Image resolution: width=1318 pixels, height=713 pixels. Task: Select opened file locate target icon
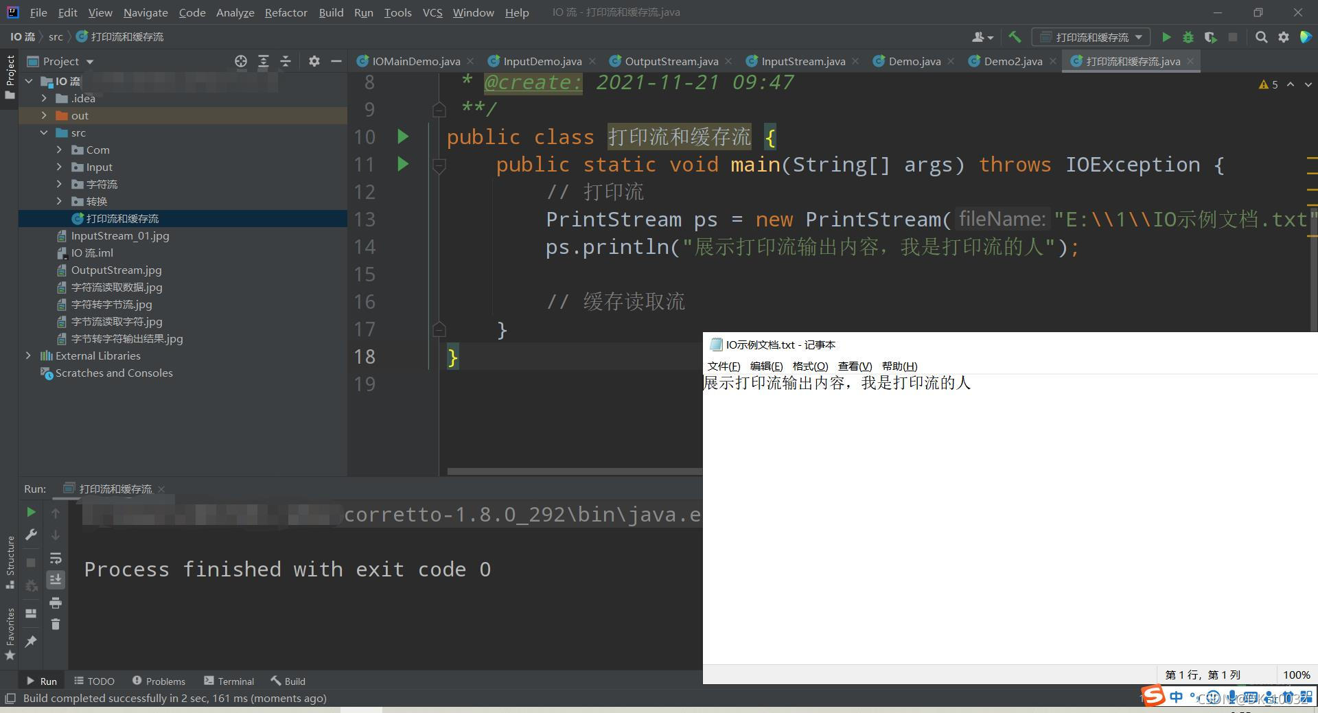pos(241,61)
